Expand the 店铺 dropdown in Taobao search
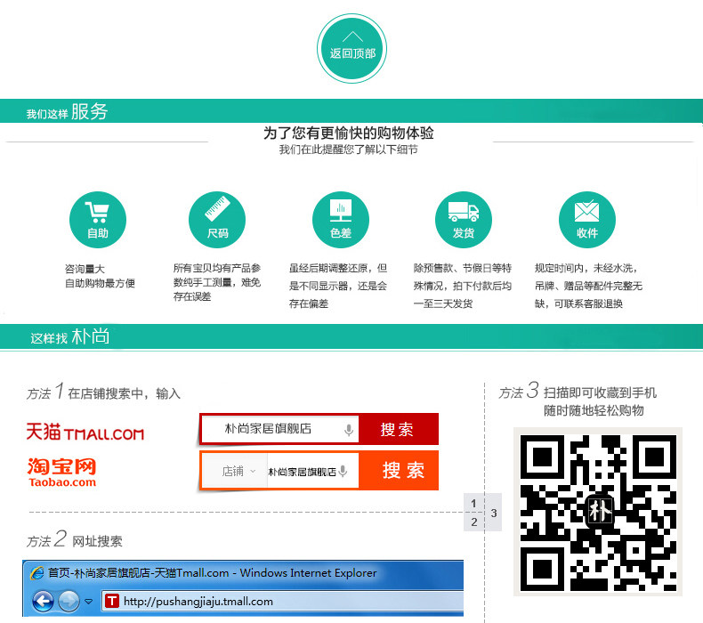703x623 pixels. click(x=238, y=471)
